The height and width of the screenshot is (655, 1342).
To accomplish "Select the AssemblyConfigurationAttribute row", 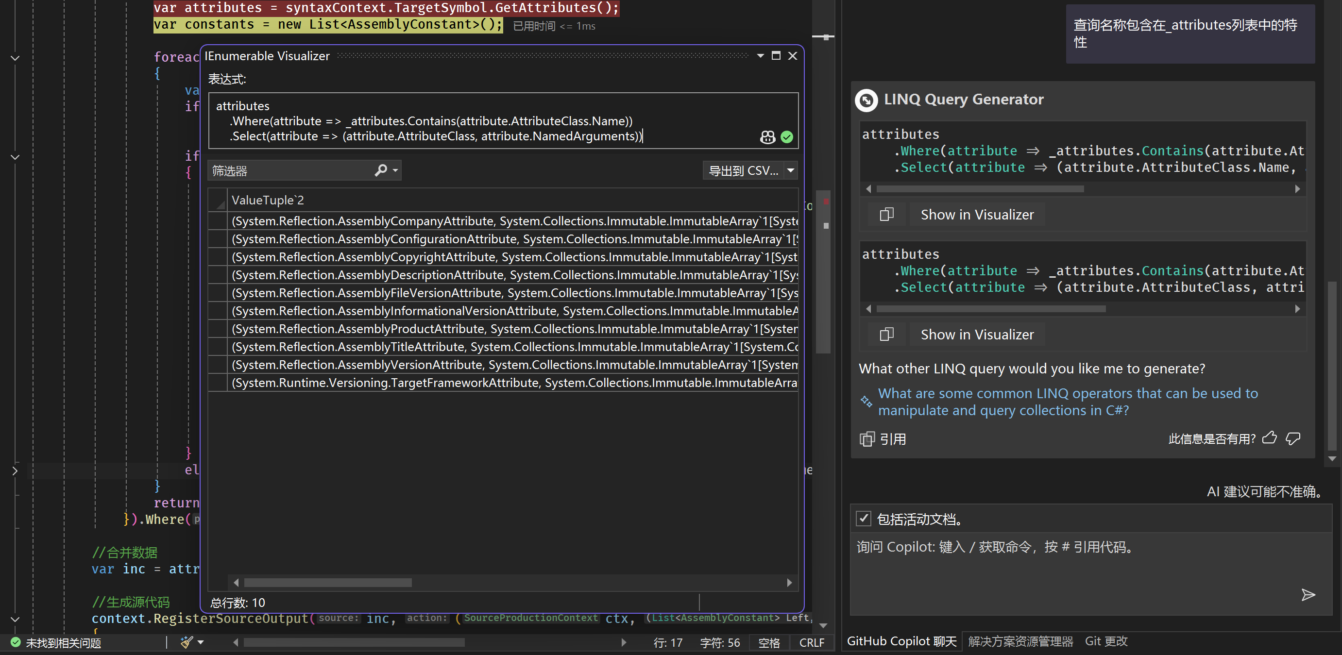I will click(512, 239).
